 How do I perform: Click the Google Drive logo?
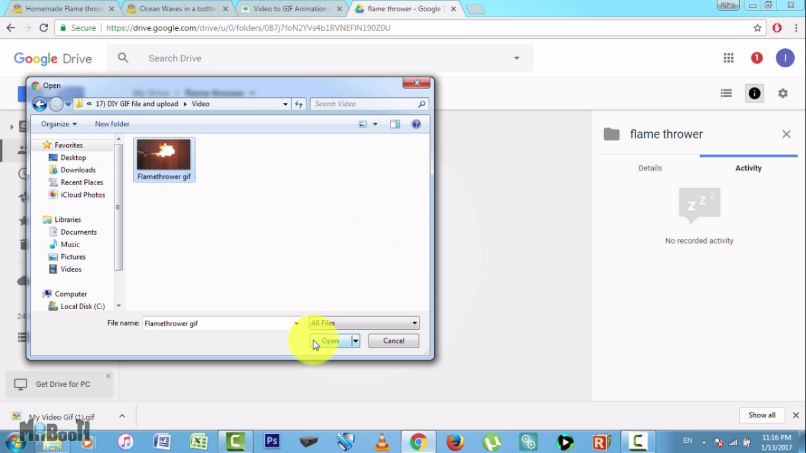(53, 58)
